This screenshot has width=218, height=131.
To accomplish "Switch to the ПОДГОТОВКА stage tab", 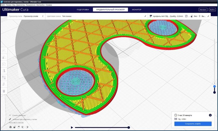I will 83,10.
